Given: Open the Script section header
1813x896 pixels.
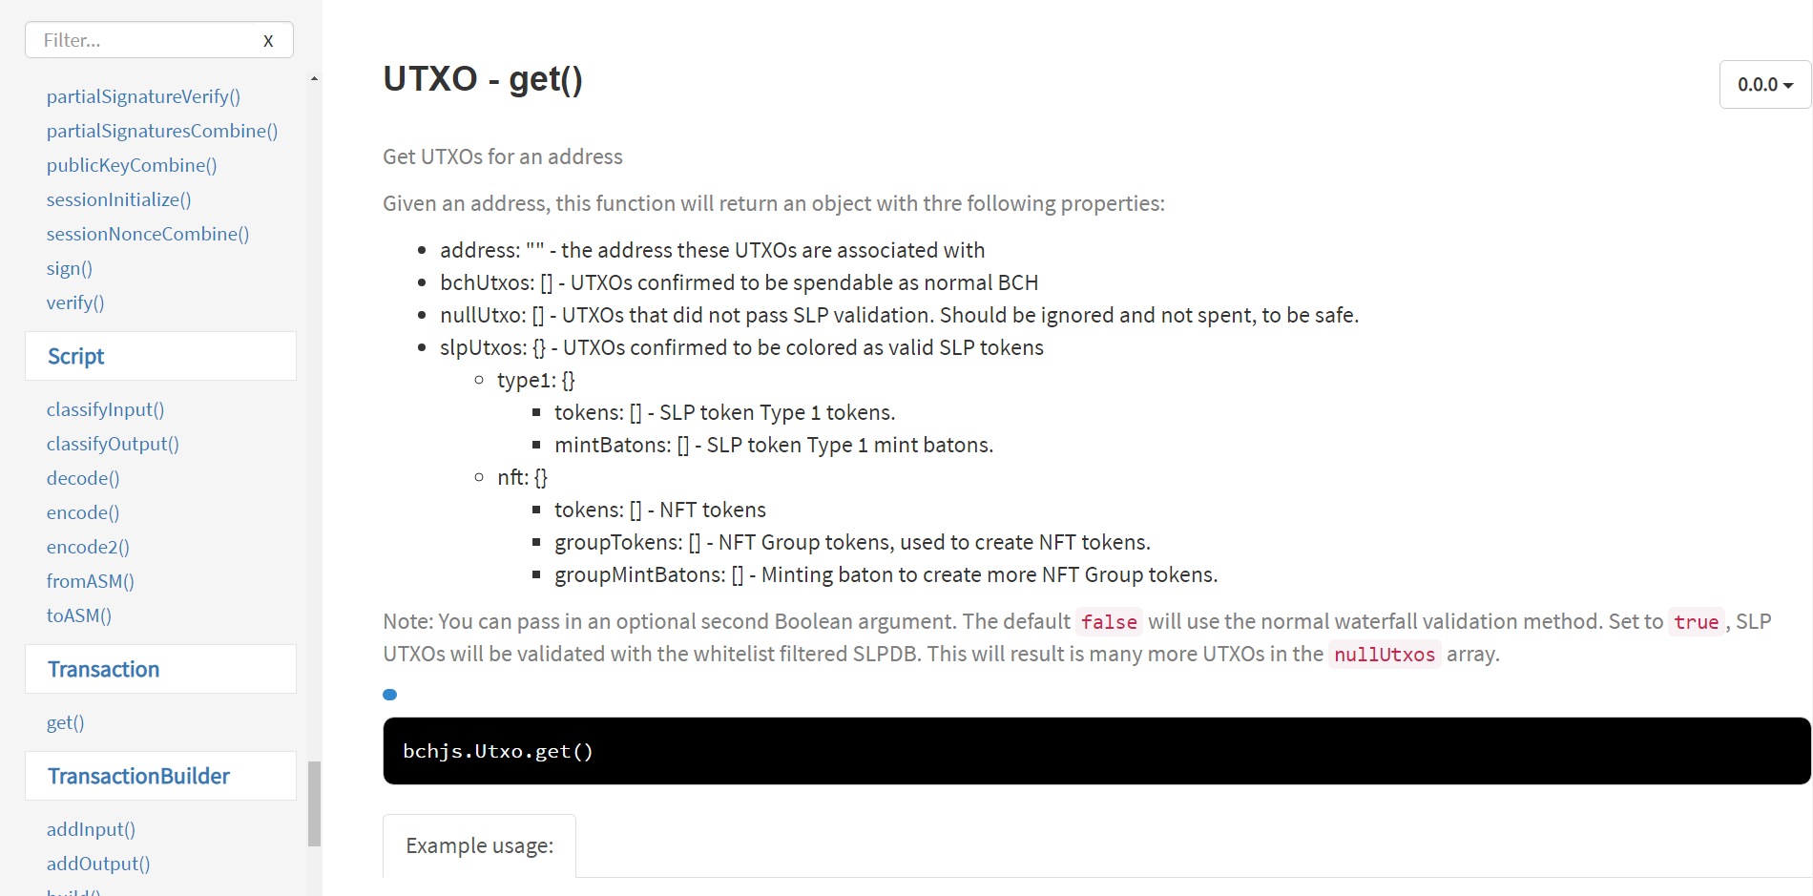Looking at the screenshot, I should [x=160, y=356].
